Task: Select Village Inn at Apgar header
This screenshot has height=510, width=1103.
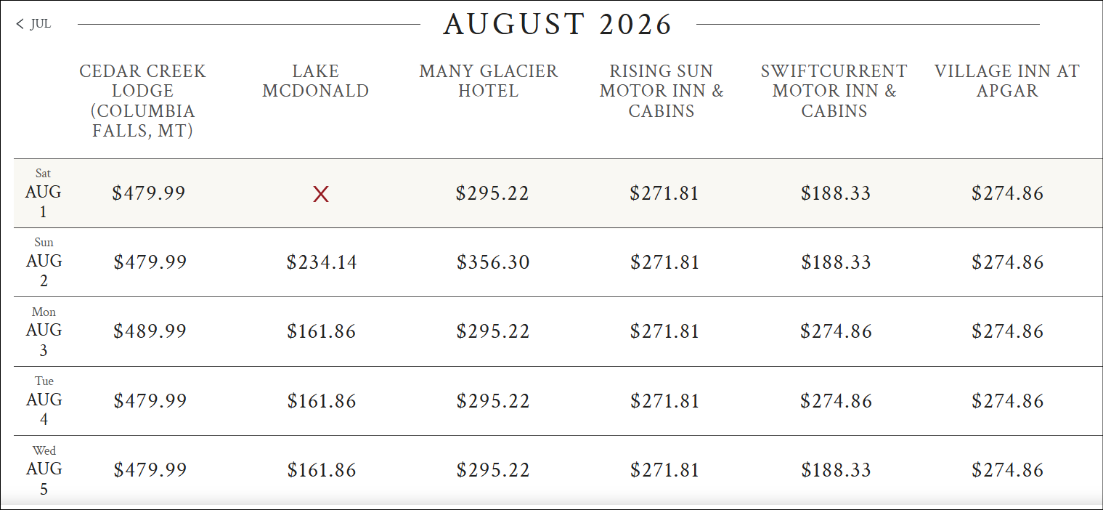Action: 1006,81
